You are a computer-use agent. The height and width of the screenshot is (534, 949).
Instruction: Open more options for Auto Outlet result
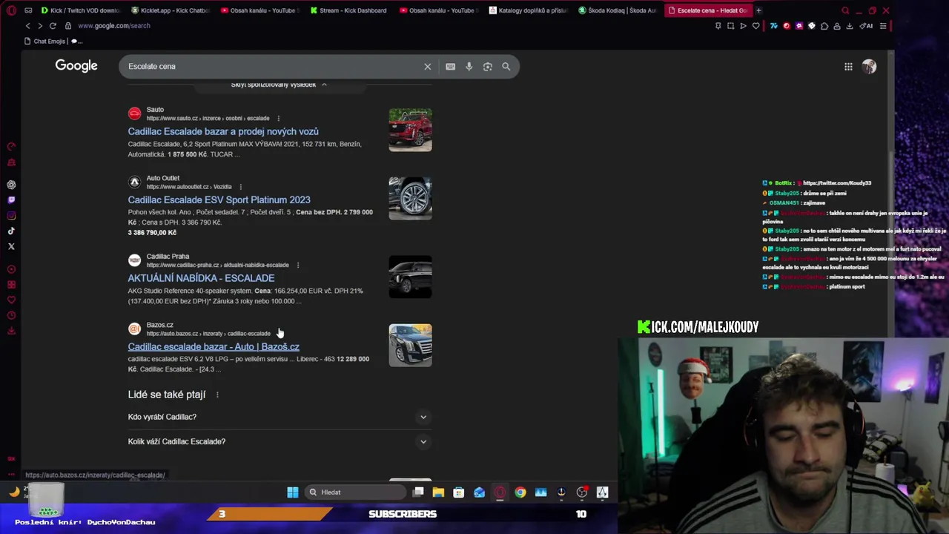tap(240, 187)
